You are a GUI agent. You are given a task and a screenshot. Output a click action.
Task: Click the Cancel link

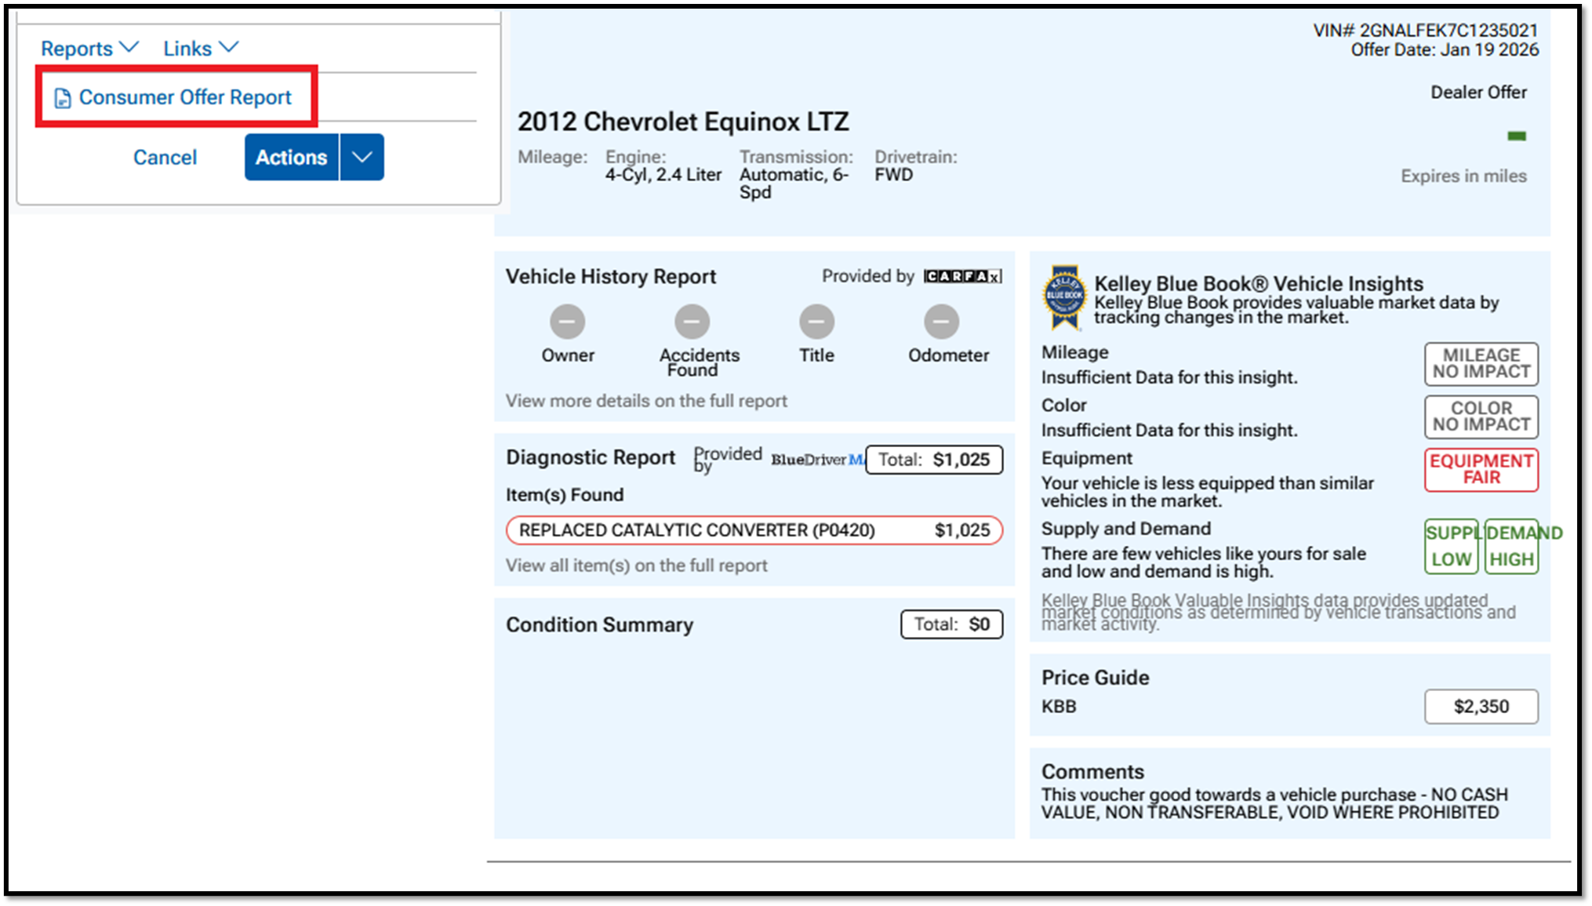pos(165,157)
